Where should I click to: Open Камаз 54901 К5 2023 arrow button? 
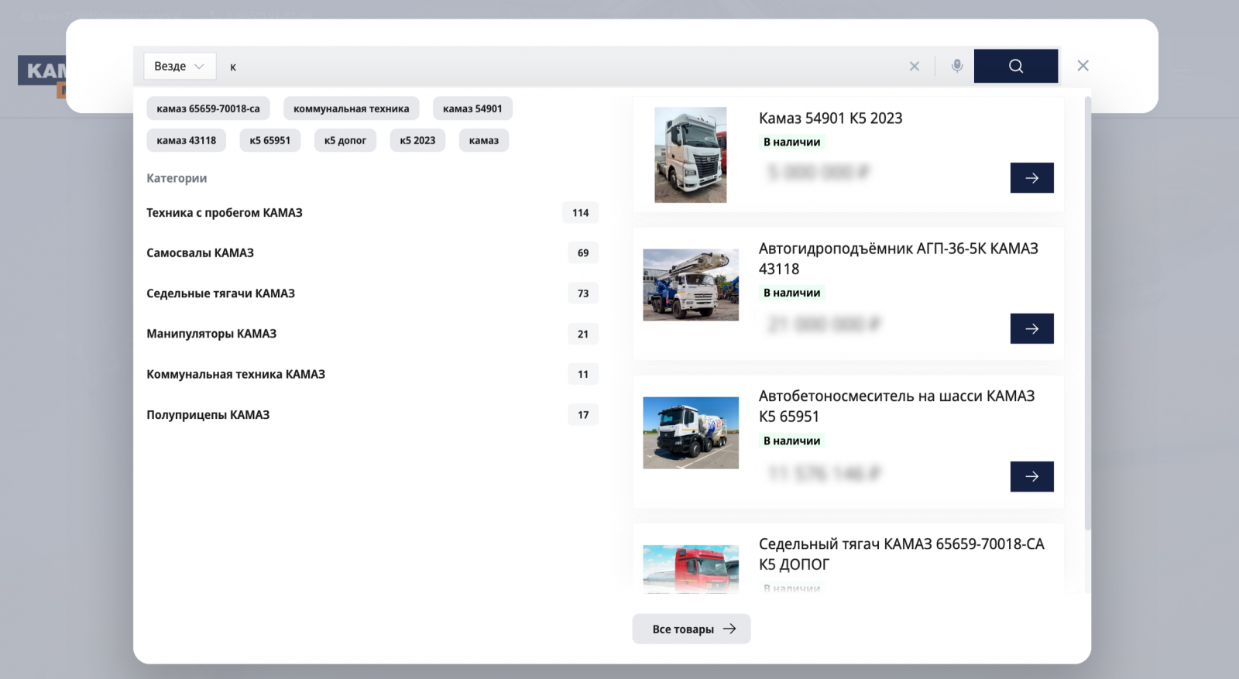[1031, 178]
